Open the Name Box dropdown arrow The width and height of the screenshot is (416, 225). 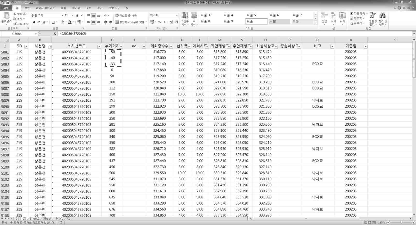click(35, 34)
